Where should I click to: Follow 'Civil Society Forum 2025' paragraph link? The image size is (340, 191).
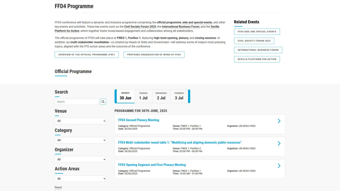pos(140,27)
